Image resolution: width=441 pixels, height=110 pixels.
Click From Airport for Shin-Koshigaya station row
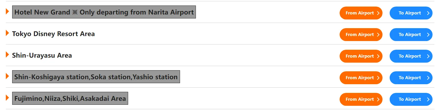click(361, 78)
